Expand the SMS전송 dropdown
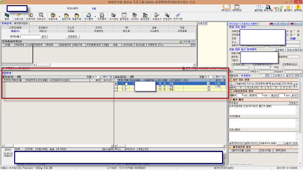 (233, 24)
